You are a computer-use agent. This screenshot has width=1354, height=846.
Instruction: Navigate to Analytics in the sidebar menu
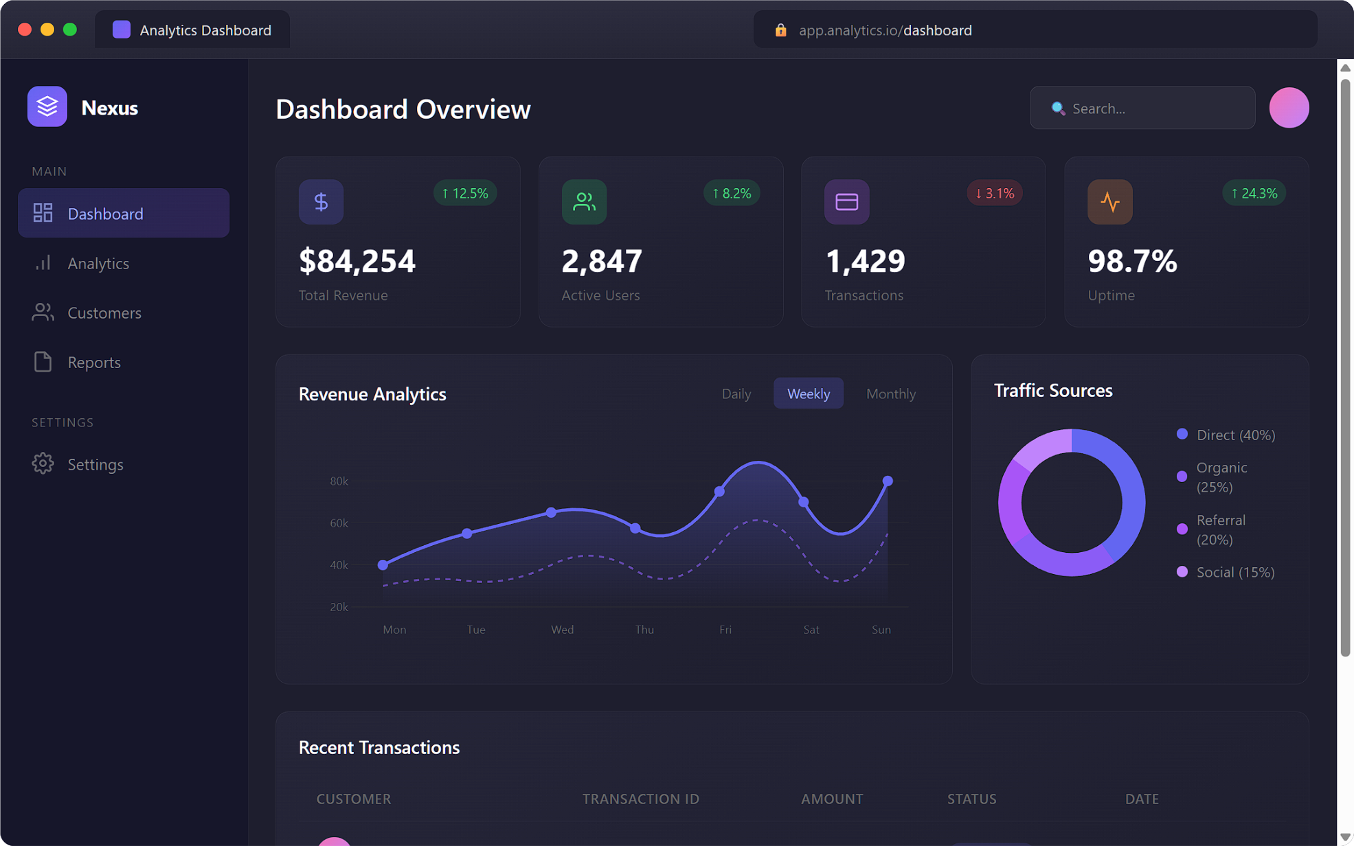tap(98, 263)
